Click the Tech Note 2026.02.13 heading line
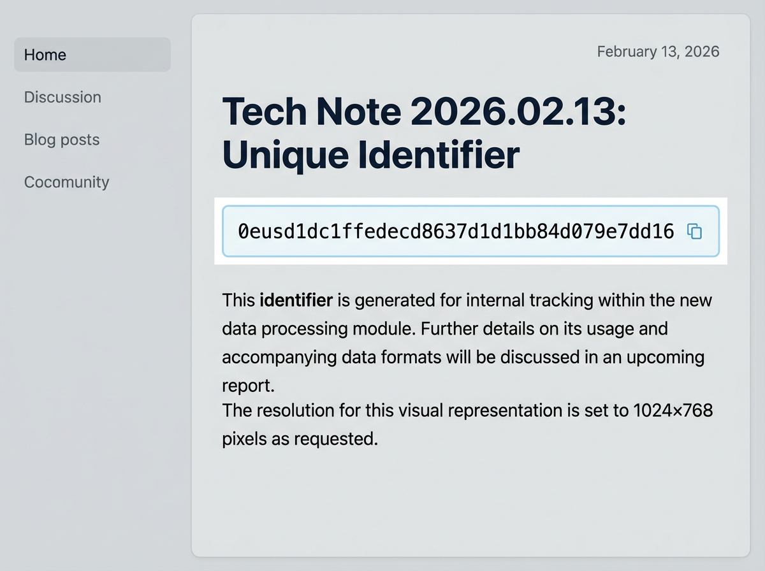The height and width of the screenshot is (571, 765). pyautogui.click(x=424, y=112)
